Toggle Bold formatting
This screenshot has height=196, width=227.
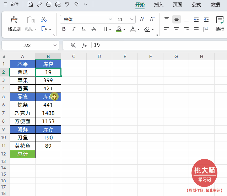(x=64, y=29)
